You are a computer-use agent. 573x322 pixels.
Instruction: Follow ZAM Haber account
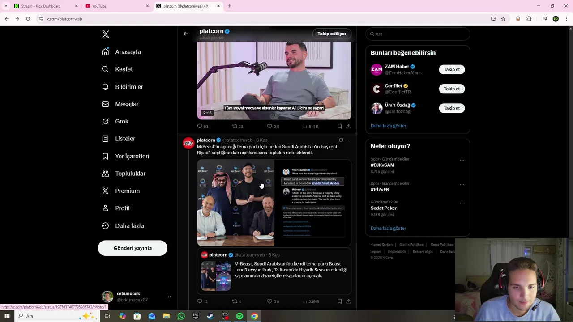452,69
